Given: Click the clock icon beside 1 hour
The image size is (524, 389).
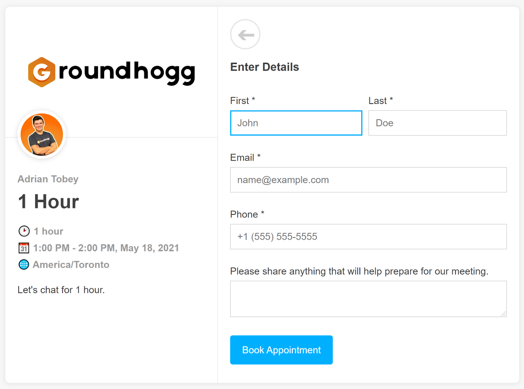Looking at the screenshot, I should click(24, 231).
